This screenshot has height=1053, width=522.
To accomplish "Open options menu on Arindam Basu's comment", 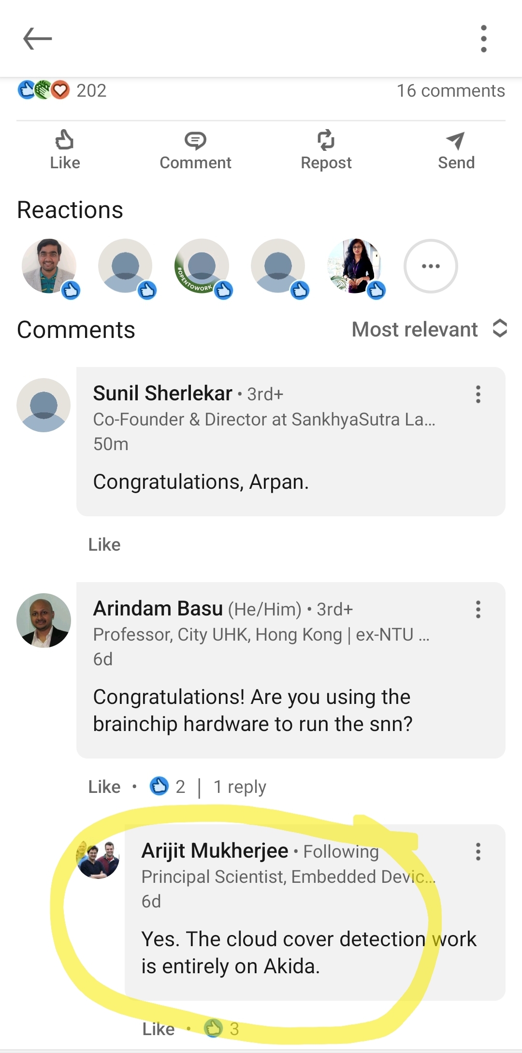I will (x=478, y=609).
